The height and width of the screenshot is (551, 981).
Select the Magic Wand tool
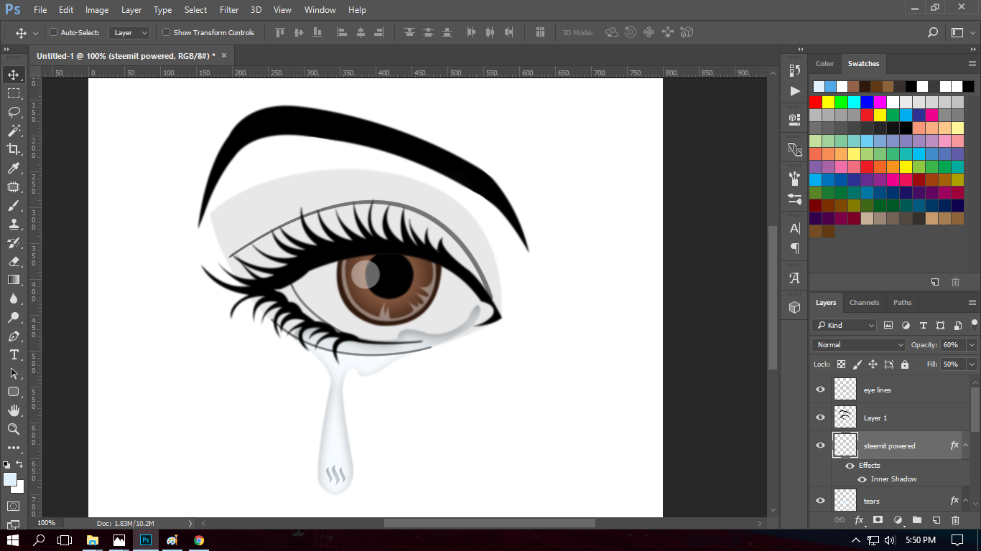tap(14, 131)
